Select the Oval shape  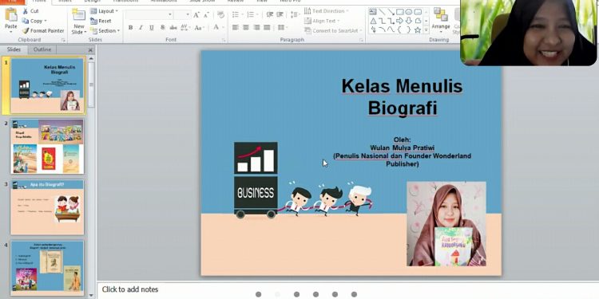[x=409, y=12]
